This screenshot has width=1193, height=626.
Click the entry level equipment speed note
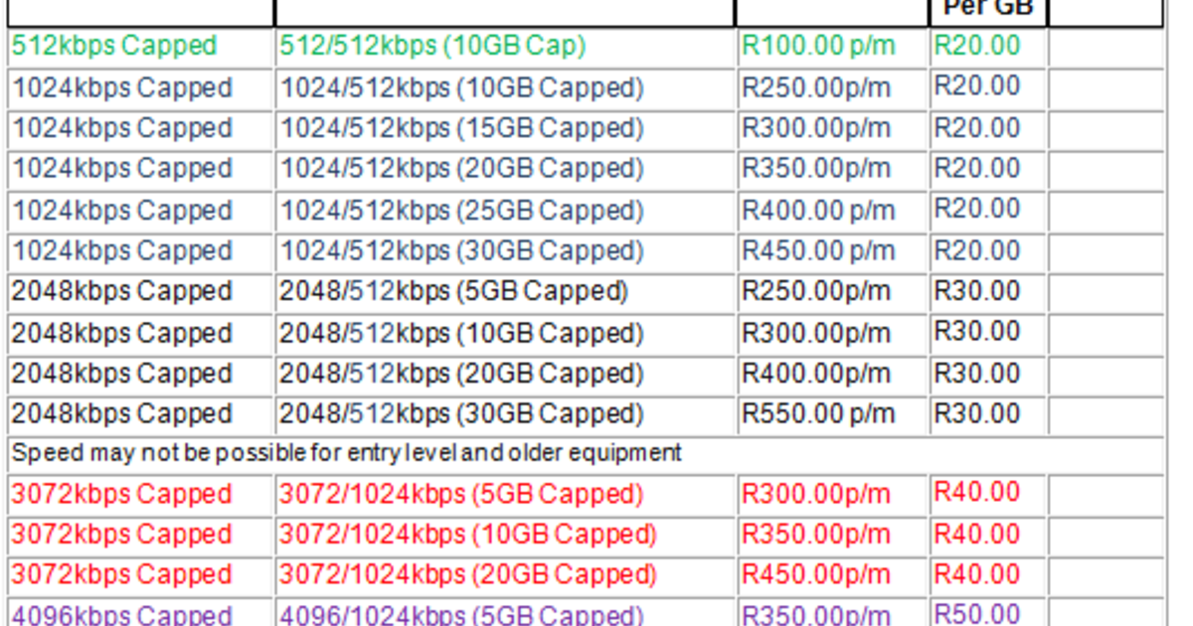pos(347,454)
